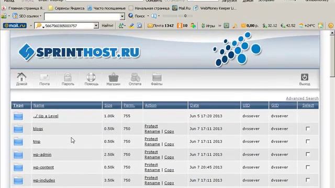Click the tmp folder icon

tap(18, 142)
